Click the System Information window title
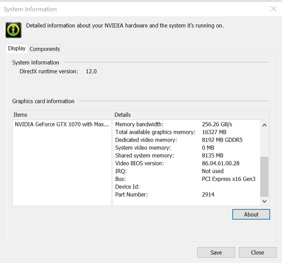282x263 pixels. click(x=30, y=9)
